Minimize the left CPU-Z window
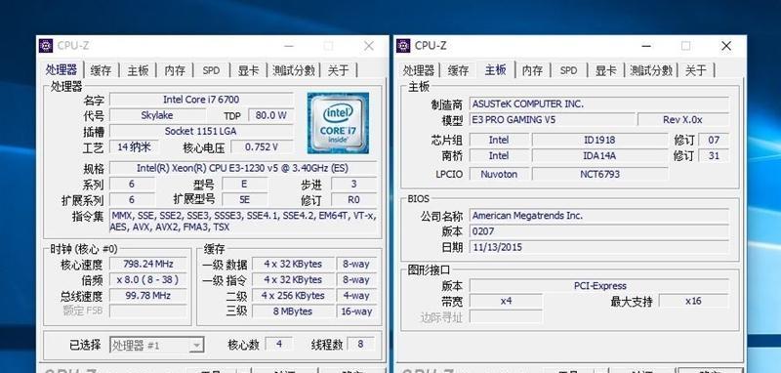This screenshot has height=373, width=781. (x=289, y=46)
